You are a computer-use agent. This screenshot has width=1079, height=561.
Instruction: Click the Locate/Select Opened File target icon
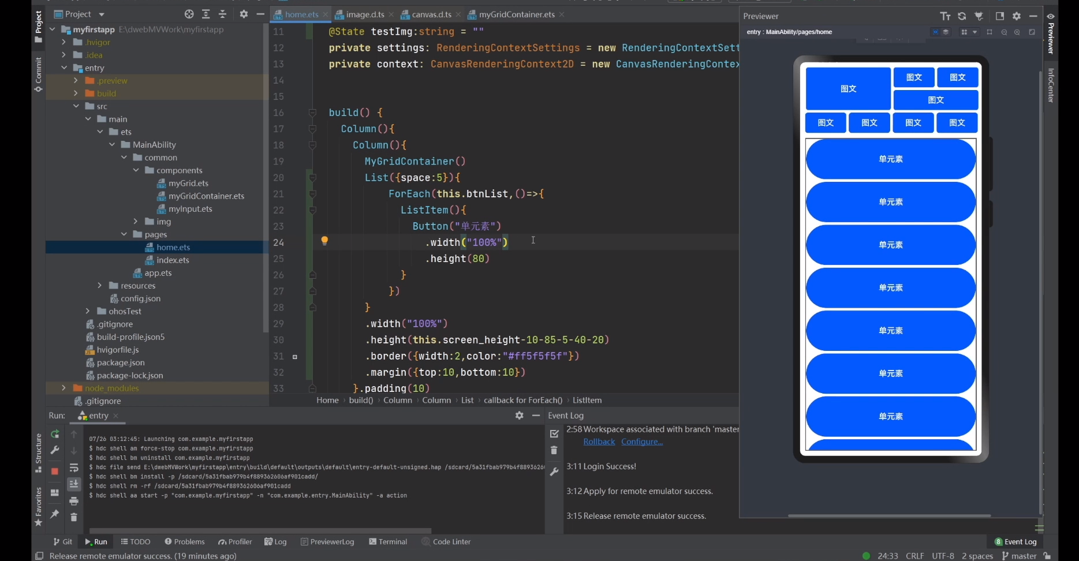click(189, 14)
